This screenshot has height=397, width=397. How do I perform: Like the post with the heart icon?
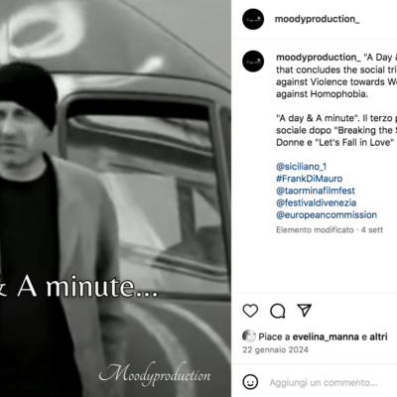tap(250, 311)
